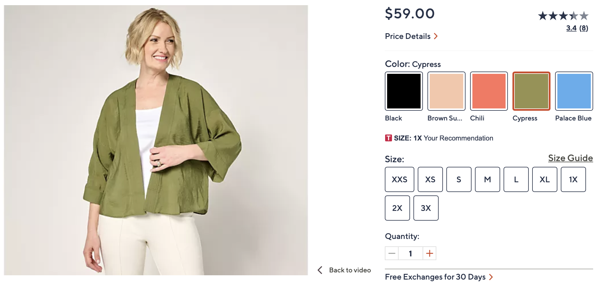
Task: Click the quantity input field
Action: tap(410, 253)
